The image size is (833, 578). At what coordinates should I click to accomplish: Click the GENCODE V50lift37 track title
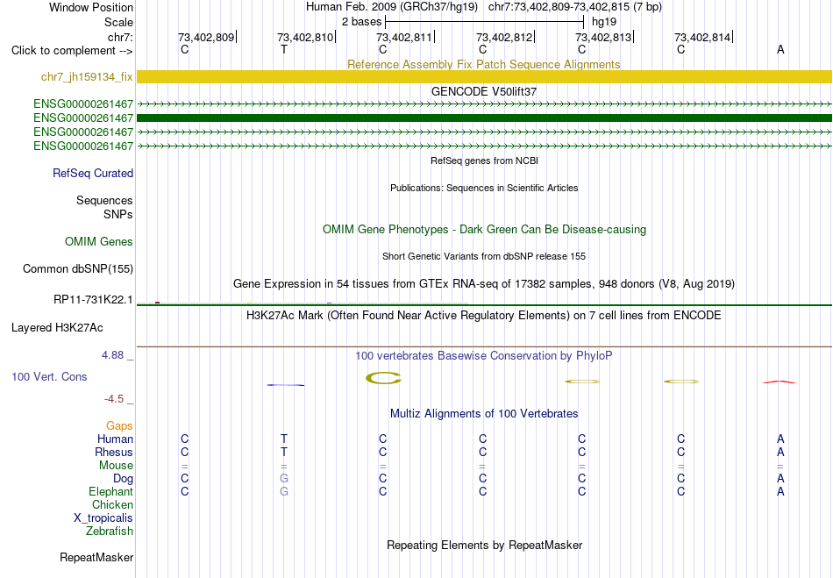[483, 91]
